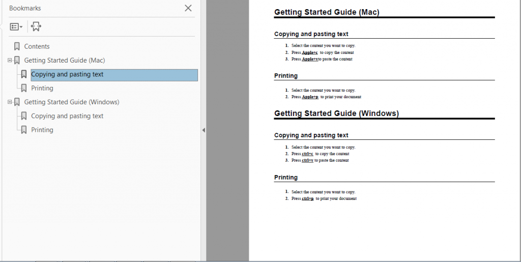Image resolution: width=521 pixels, height=262 pixels.
Task: Collapse the Getting Started Guide (Mac) tree node
Action: 10,60
